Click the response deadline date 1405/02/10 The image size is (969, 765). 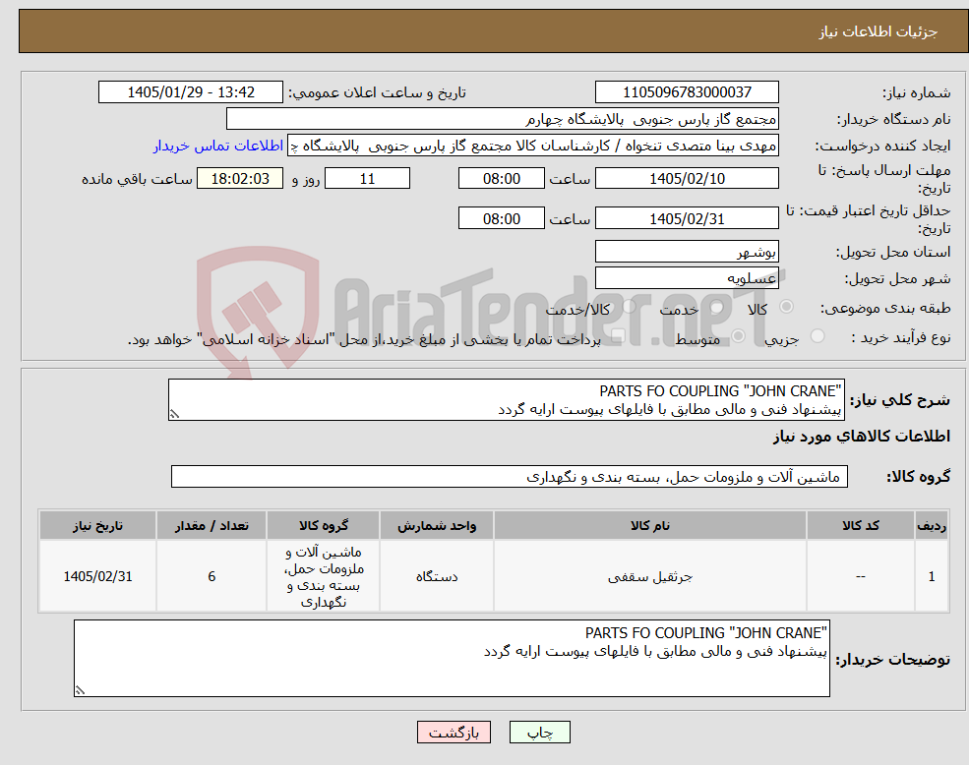[x=687, y=179]
